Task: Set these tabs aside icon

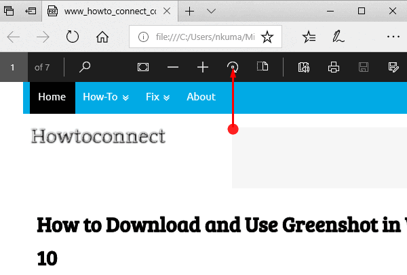Action: pyautogui.click(x=31, y=11)
